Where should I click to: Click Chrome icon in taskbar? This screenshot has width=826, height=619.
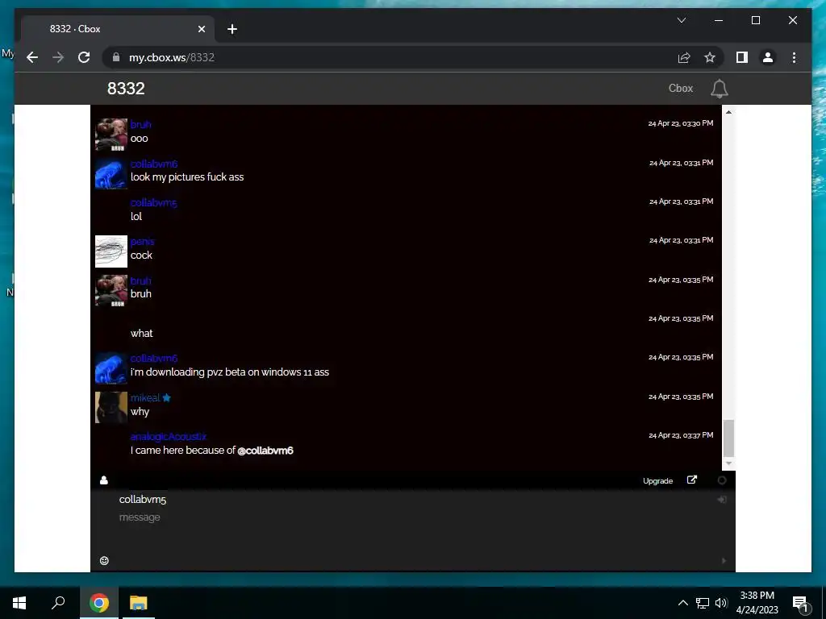pyautogui.click(x=98, y=603)
